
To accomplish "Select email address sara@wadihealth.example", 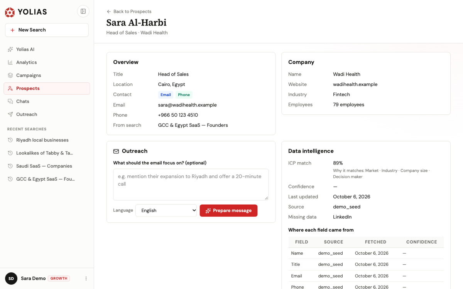I will point(188,105).
